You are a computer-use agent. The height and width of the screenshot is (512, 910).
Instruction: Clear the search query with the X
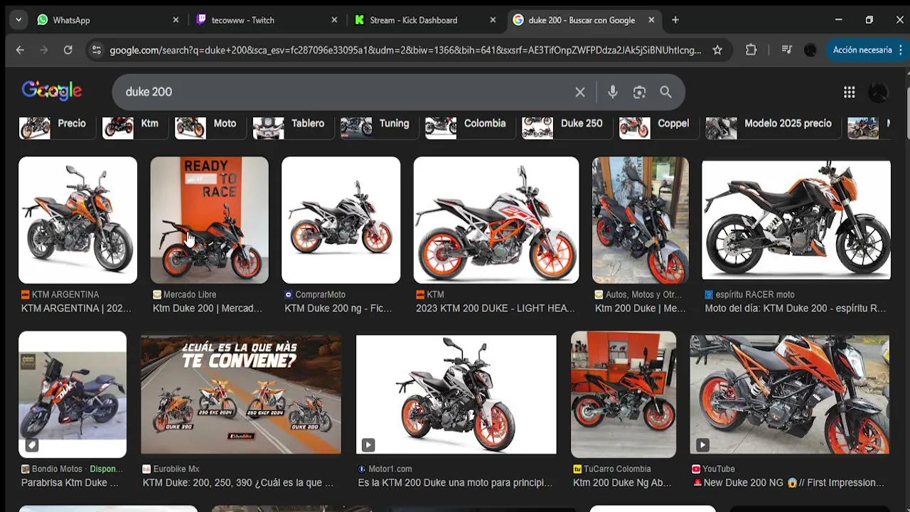(580, 92)
